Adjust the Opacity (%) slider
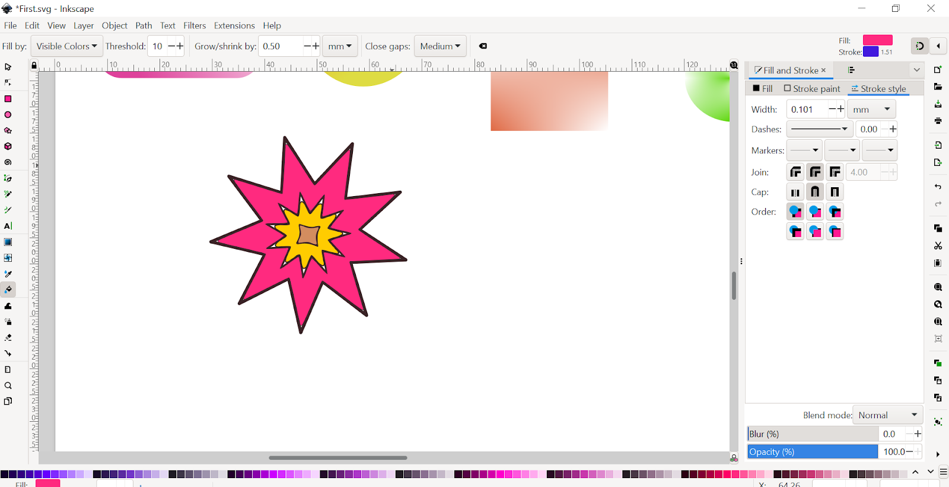Screen dimensions: 949x487 813,452
